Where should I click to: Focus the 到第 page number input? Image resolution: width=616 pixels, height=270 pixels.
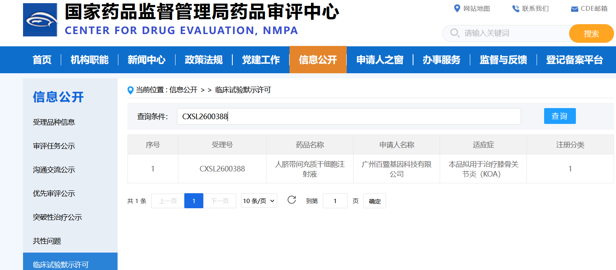335,201
